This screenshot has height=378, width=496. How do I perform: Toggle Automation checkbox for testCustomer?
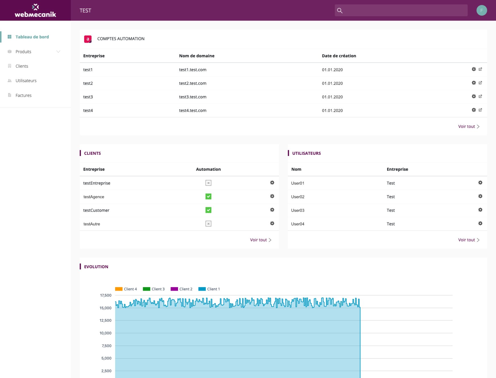(208, 210)
